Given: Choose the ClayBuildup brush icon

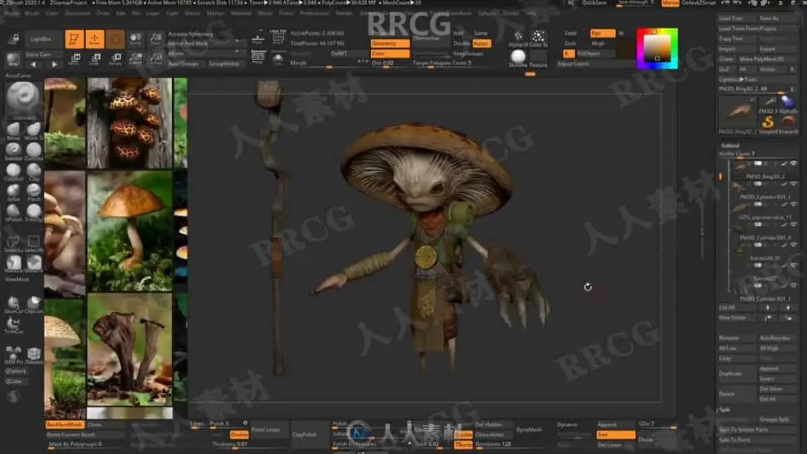Looking at the screenshot, I should (x=13, y=170).
